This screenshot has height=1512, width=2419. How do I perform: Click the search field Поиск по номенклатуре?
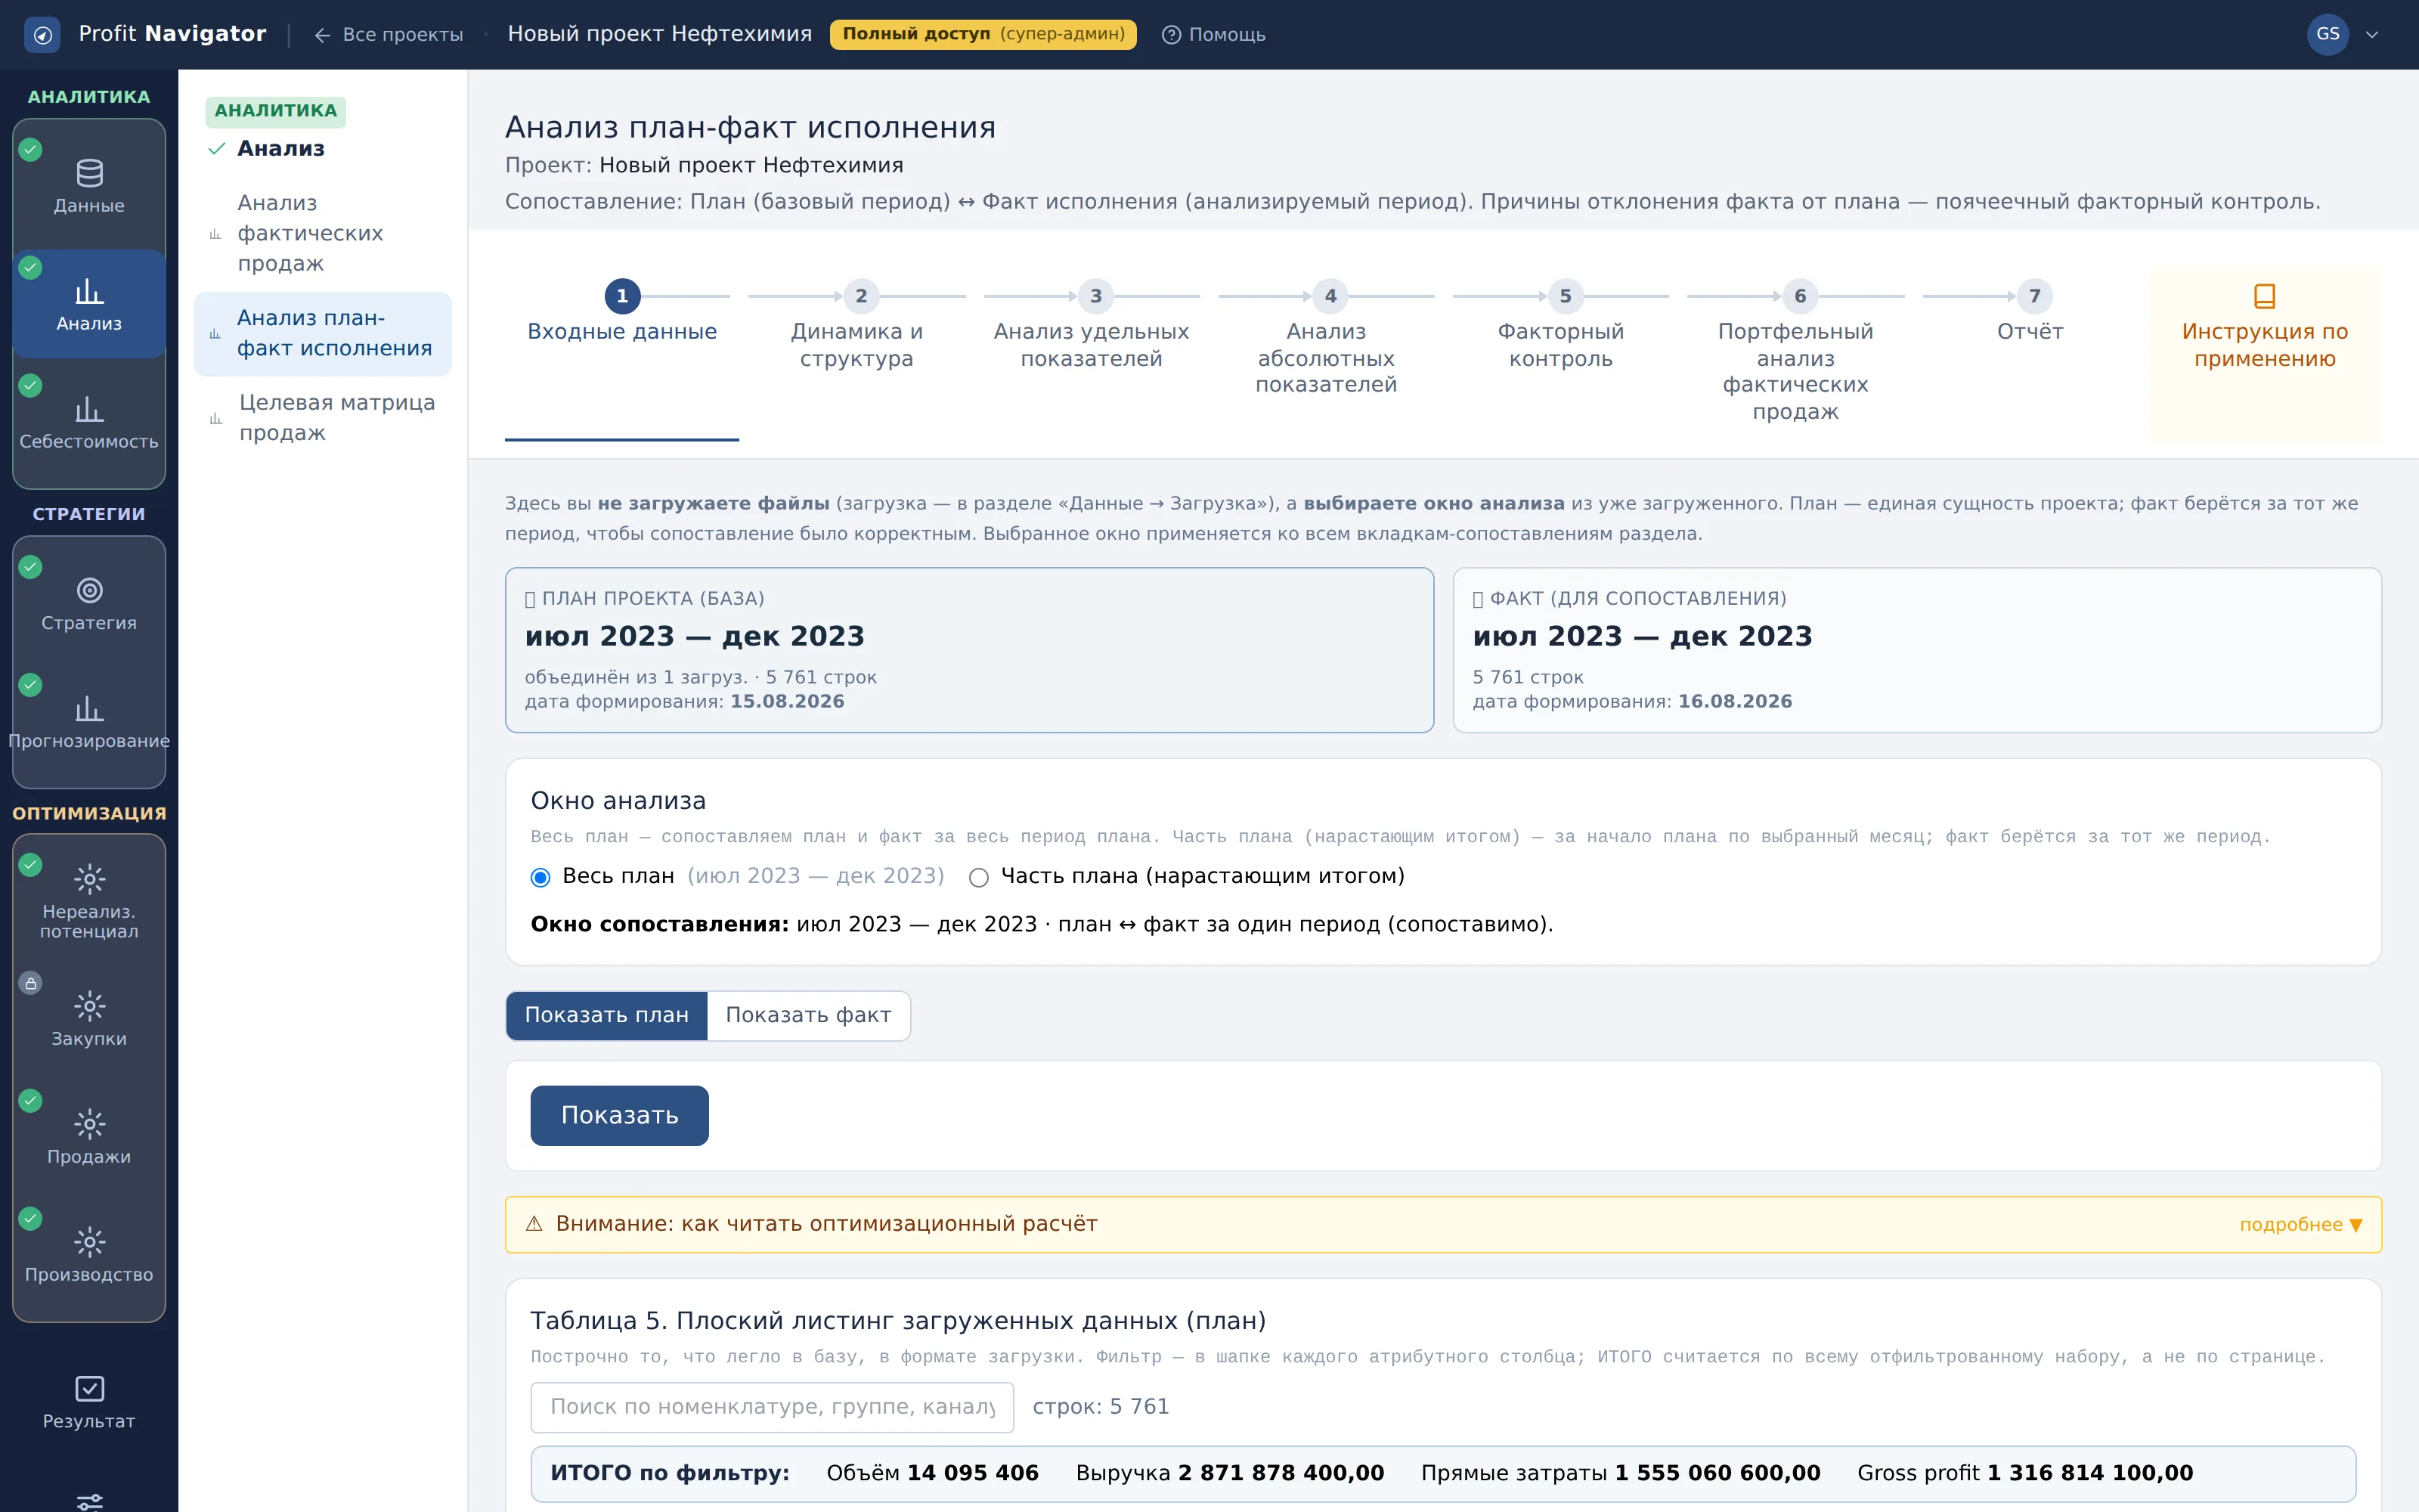click(x=772, y=1407)
